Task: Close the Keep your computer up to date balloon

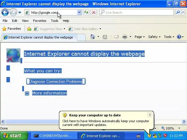Action: pyautogui.click(x=150, y=115)
